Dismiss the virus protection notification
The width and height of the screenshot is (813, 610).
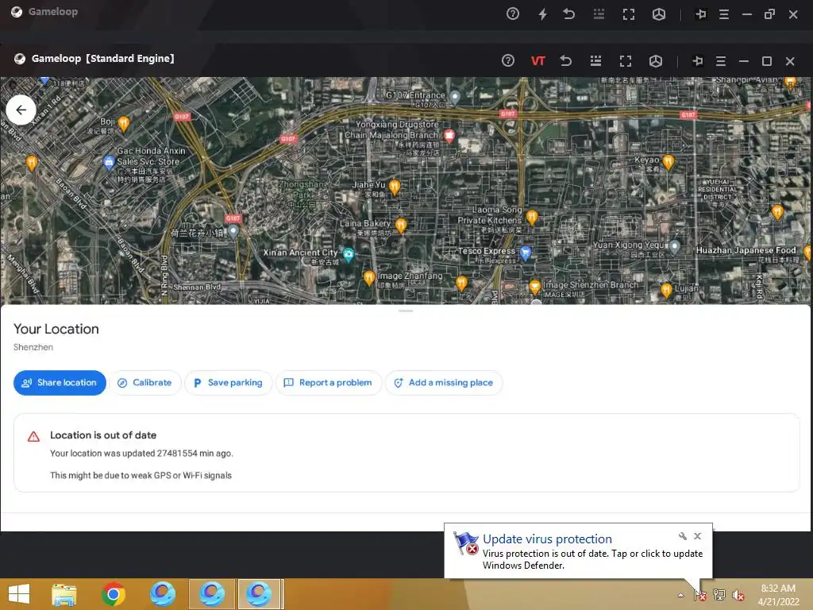click(x=697, y=536)
